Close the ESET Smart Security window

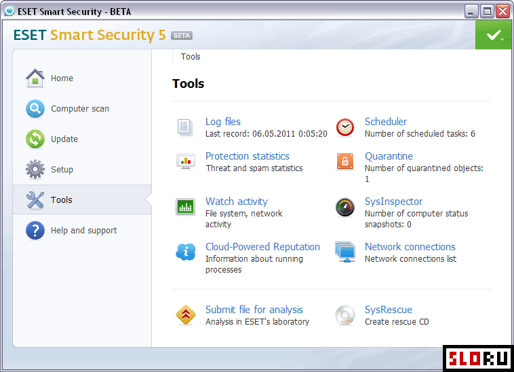point(502,11)
